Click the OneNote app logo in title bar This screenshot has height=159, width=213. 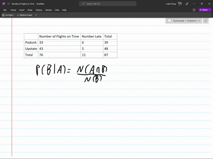[x=4, y=4]
